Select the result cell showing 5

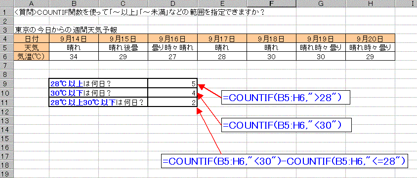[x=172, y=83]
